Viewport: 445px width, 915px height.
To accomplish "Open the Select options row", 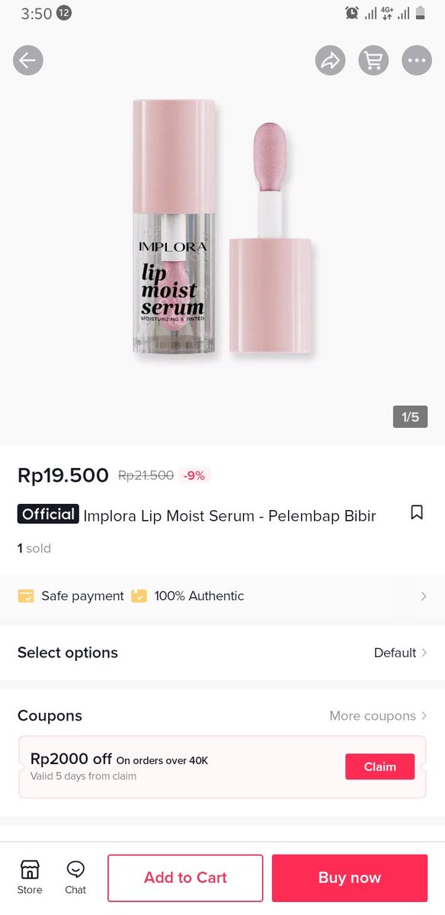I will coord(222,653).
